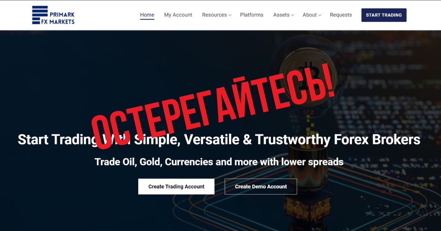The height and width of the screenshot is (231, 441).
Task: Open the Home nav link
Action: (147, 15)
